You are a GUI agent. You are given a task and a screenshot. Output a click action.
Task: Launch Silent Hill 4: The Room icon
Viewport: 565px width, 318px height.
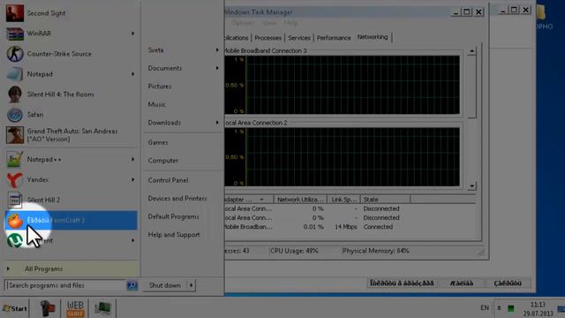click(15, 95)
